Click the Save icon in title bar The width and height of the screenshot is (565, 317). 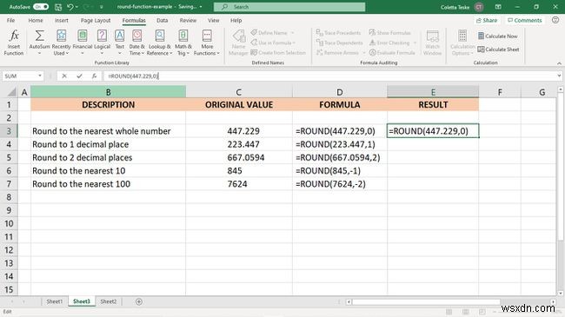tap(58, 7)
